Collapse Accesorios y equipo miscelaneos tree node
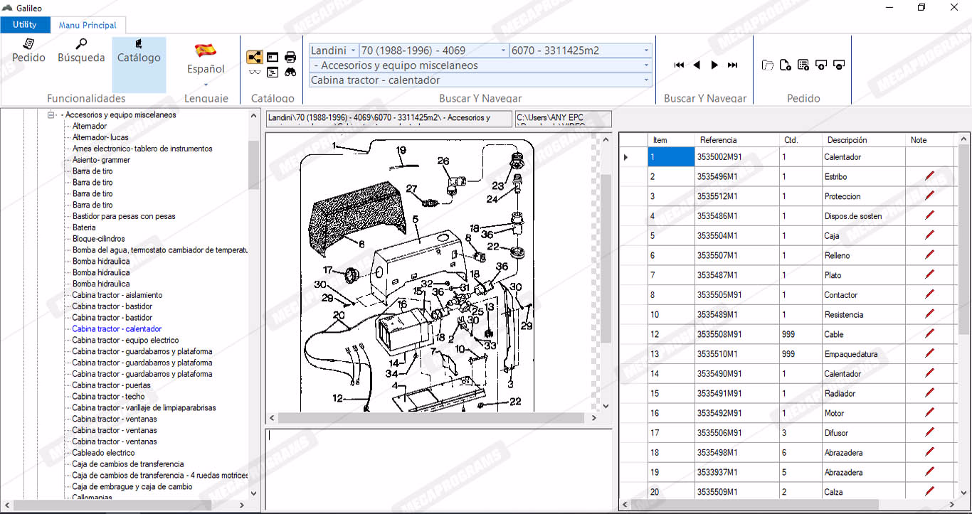The height and width of the screenshot is (514, 972). 51,114
